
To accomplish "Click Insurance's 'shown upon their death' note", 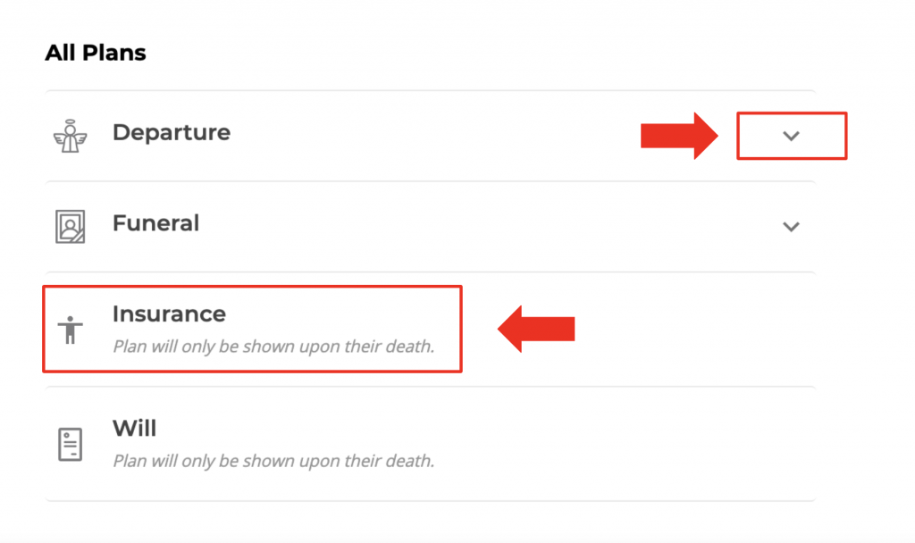I will 273,347.
